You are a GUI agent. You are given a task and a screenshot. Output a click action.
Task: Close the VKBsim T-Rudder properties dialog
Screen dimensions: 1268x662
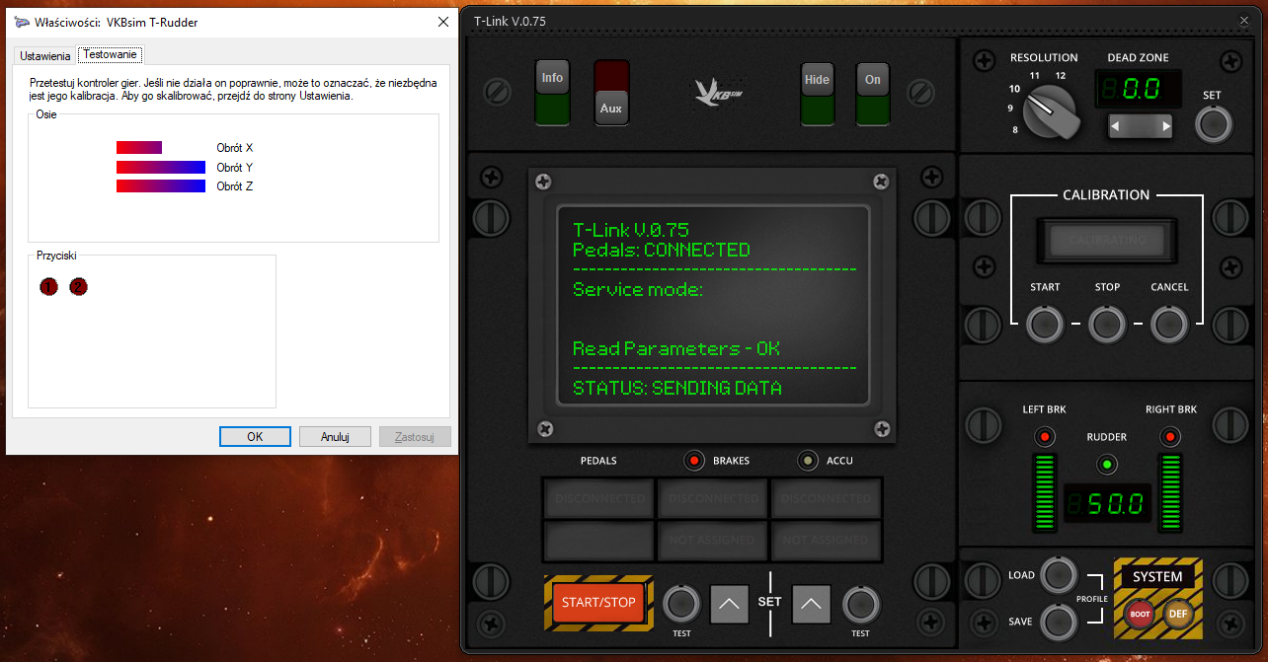tap(443, 22)
